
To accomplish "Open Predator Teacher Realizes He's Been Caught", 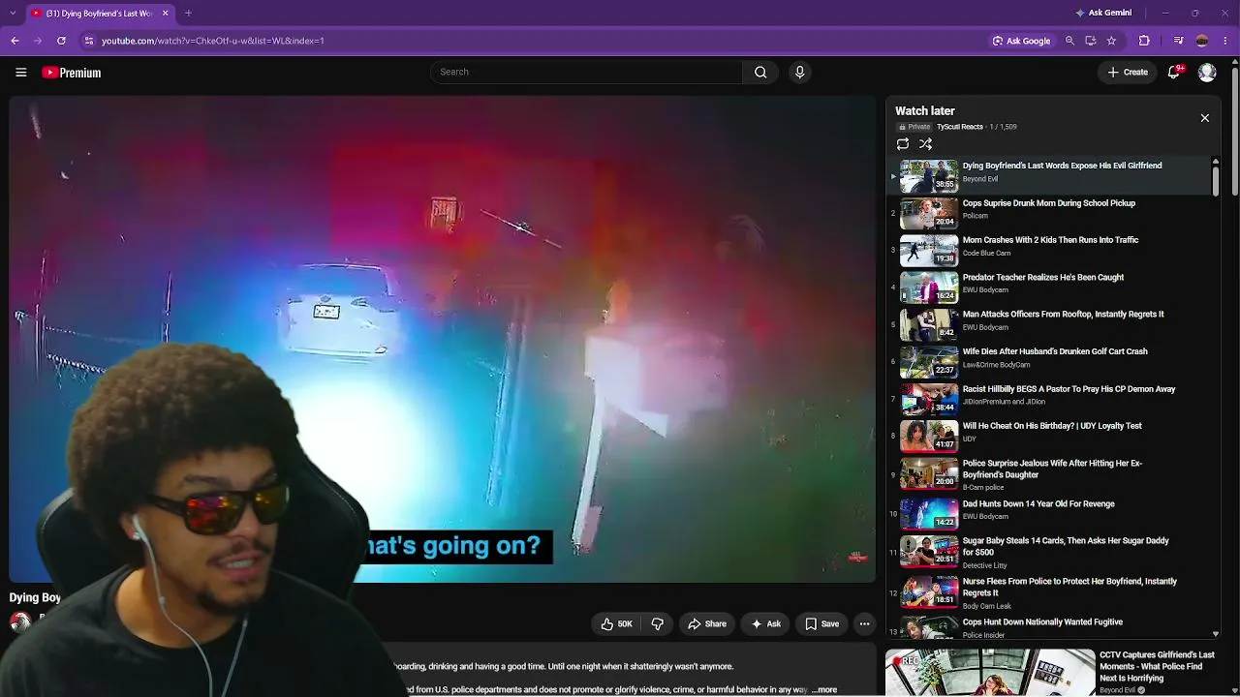I will (1043, 278).
